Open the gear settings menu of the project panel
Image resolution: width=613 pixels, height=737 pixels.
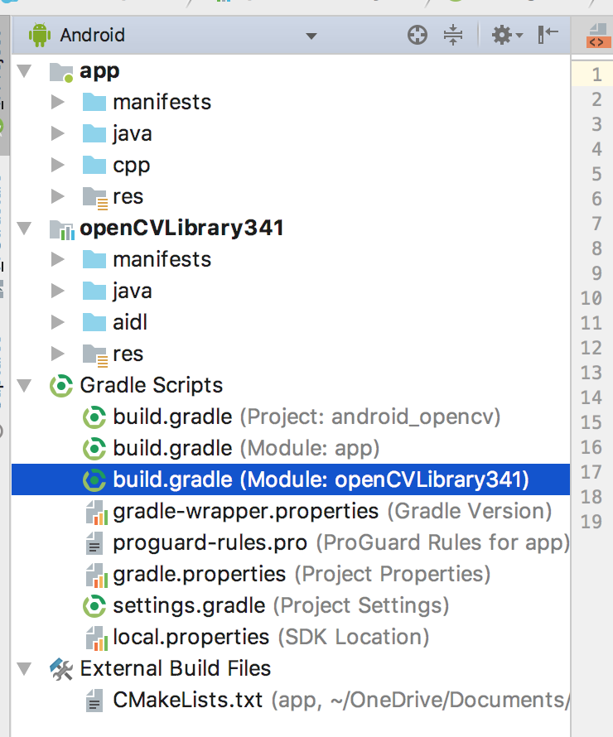pos(507,36)
